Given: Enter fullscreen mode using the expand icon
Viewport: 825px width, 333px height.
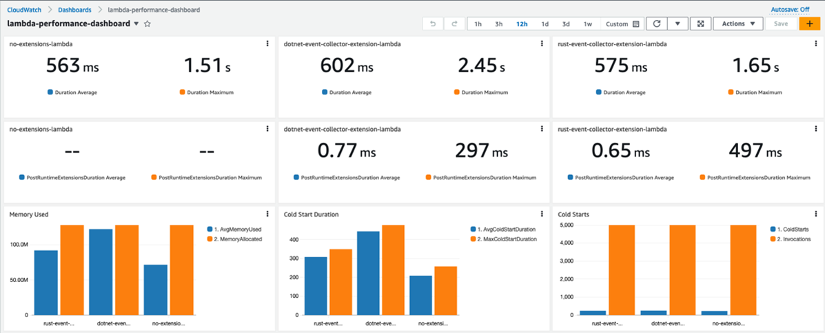Looking at the screenshot, I should point(700,24).
